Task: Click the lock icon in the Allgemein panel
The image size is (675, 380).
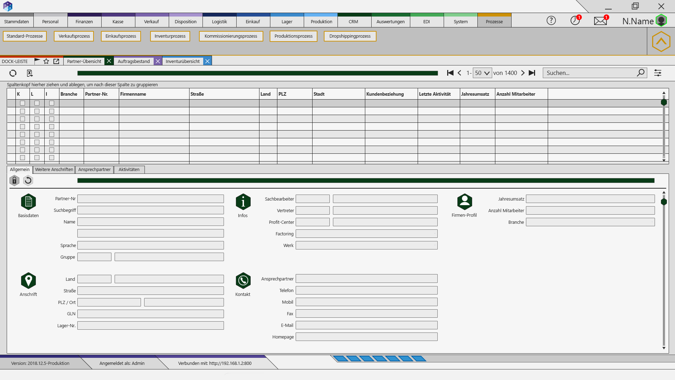Action: click(14, 180)
